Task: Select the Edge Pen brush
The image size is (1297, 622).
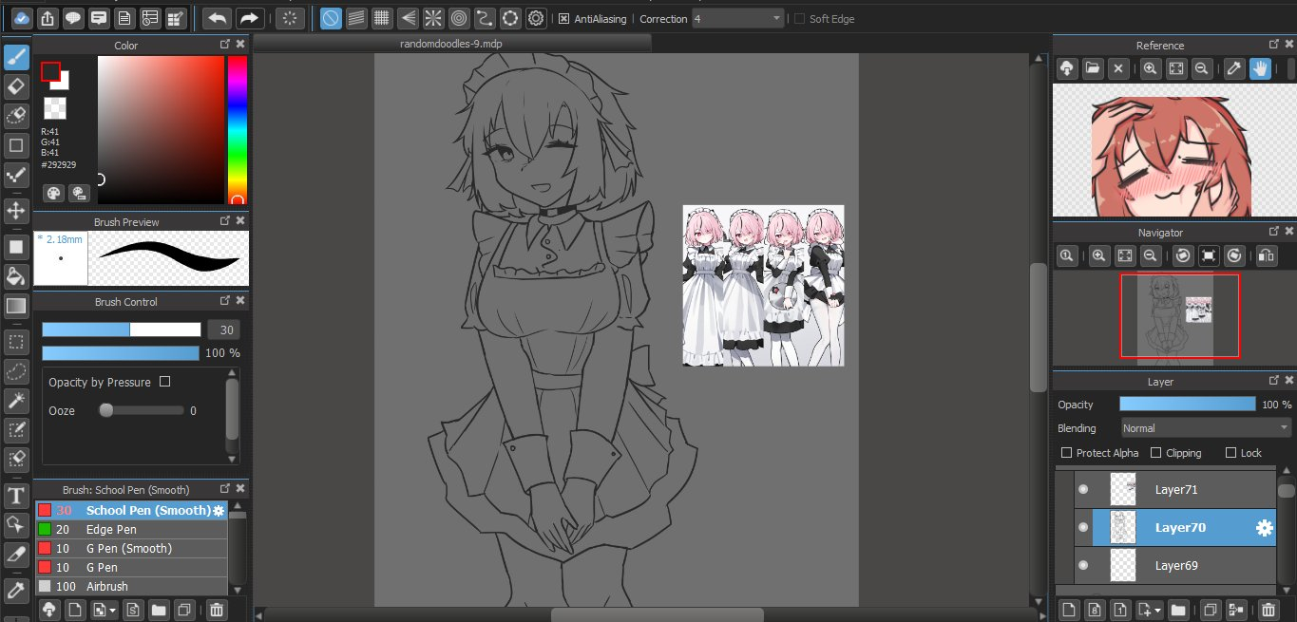Action: pos(111,529)
